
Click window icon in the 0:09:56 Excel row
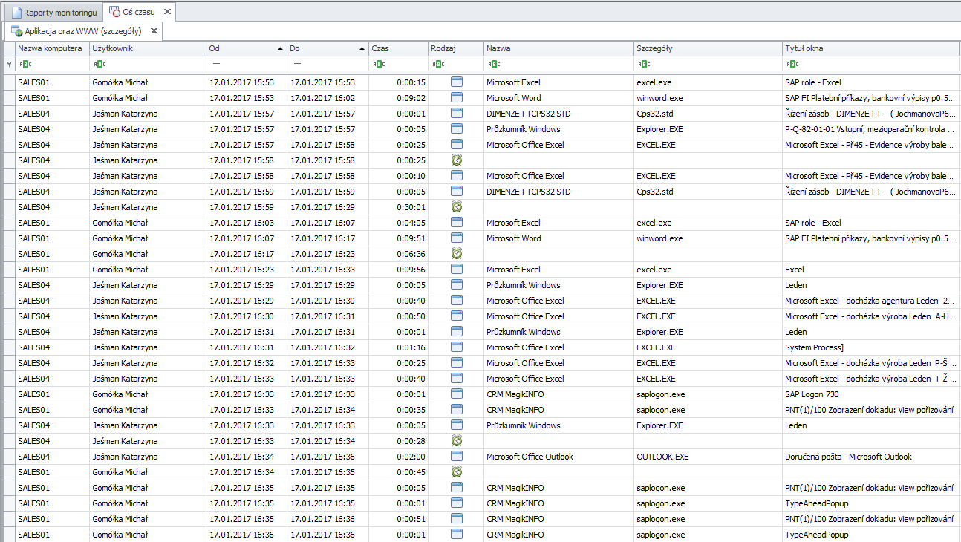tap(457, 270)
